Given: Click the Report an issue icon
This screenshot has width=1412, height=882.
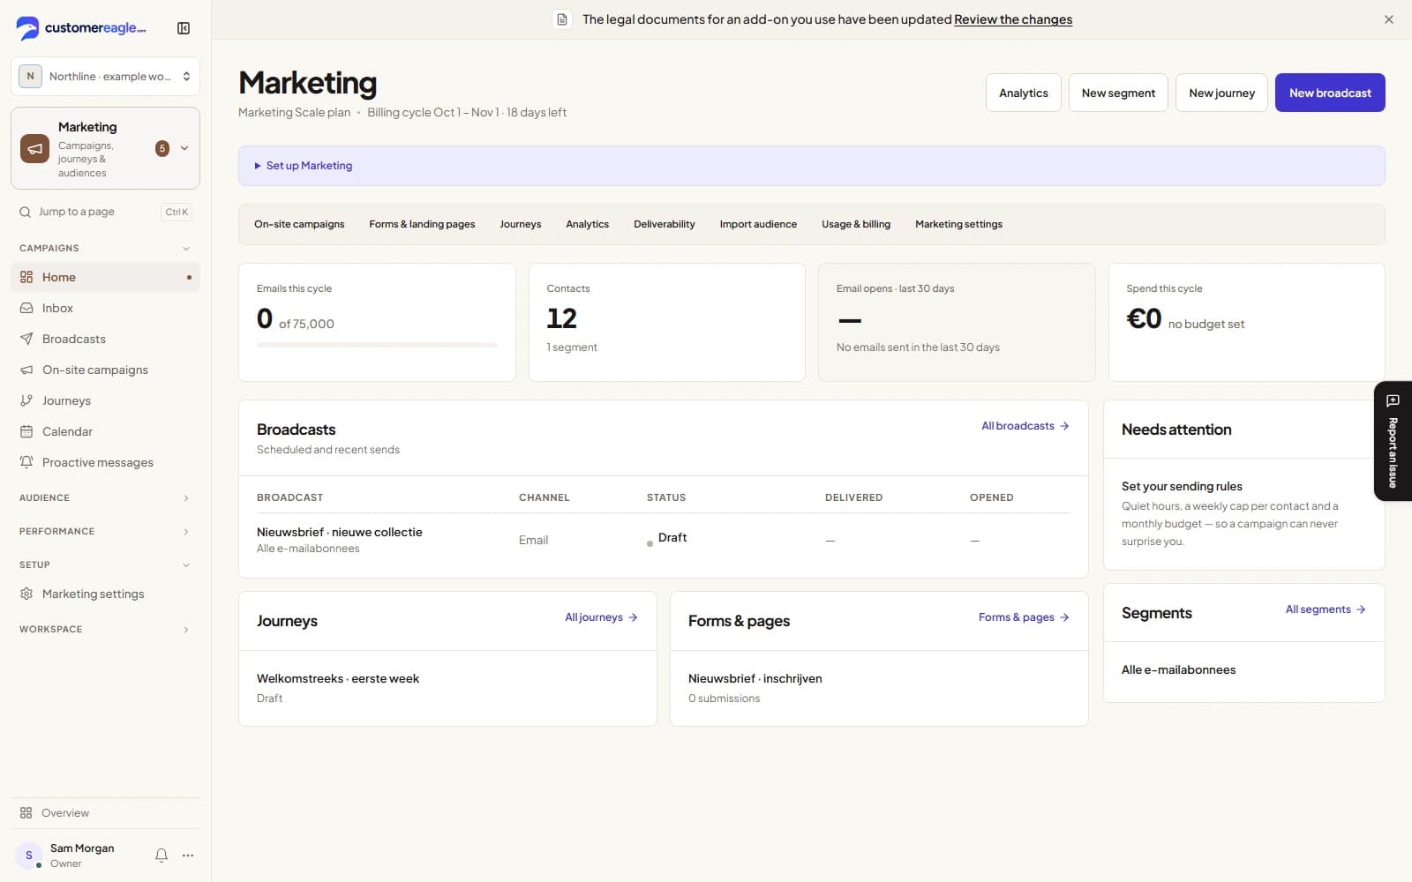Looking at the screenshot, I should (x=1393, y=401).
